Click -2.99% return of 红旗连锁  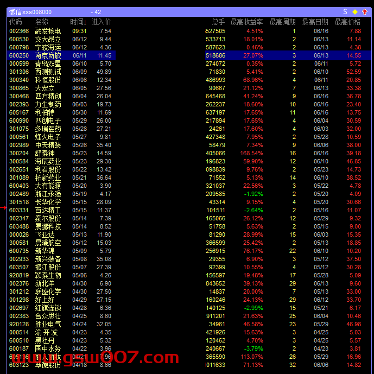253,308
